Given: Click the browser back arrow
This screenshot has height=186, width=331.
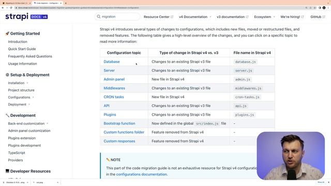Looking at the screenshot, I should 3,8.
